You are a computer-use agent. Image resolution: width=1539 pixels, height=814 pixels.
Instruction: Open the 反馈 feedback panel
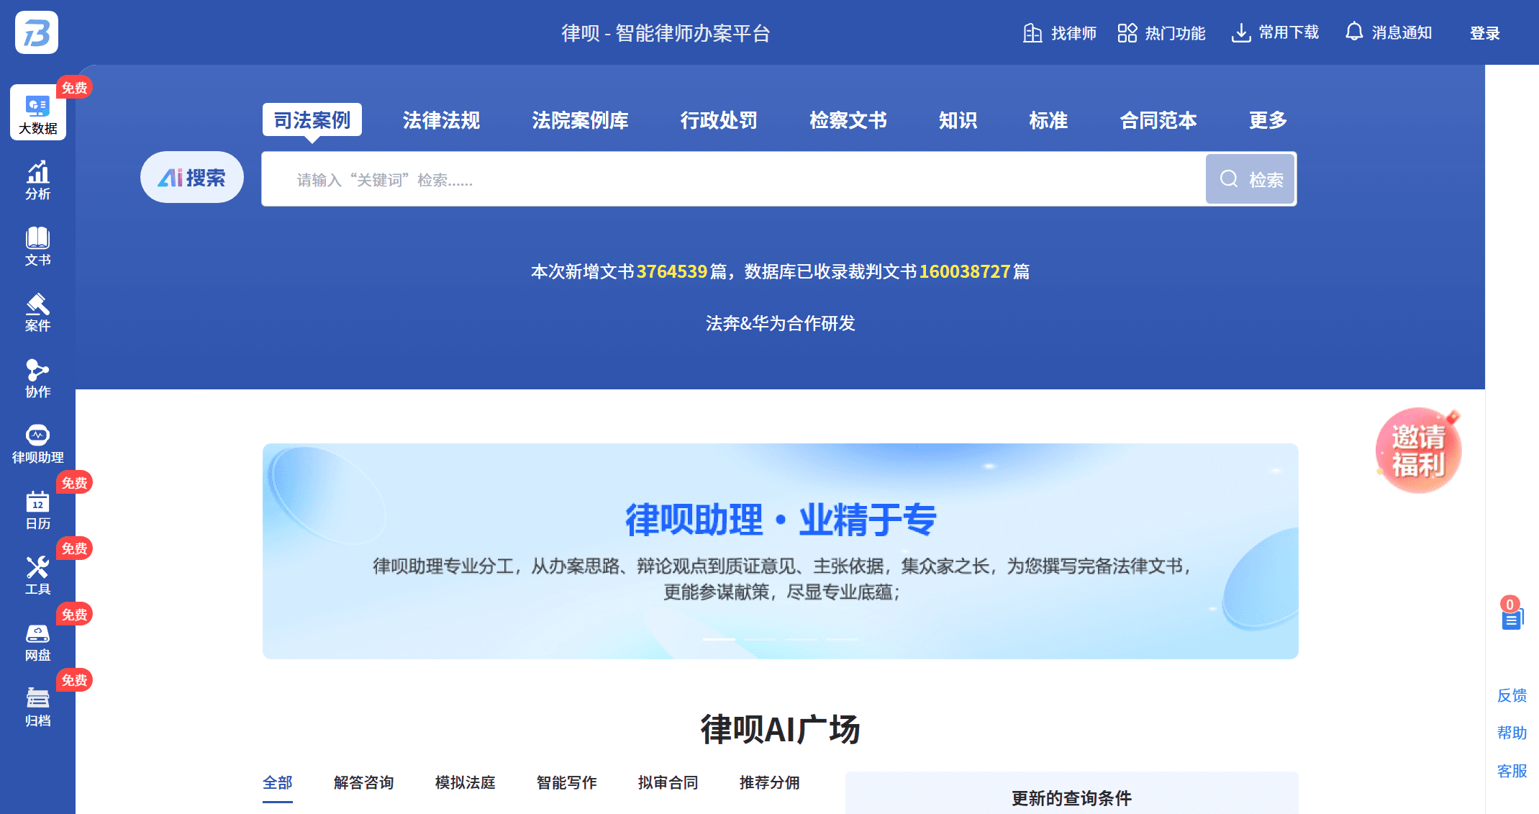tap(1512, 695)
